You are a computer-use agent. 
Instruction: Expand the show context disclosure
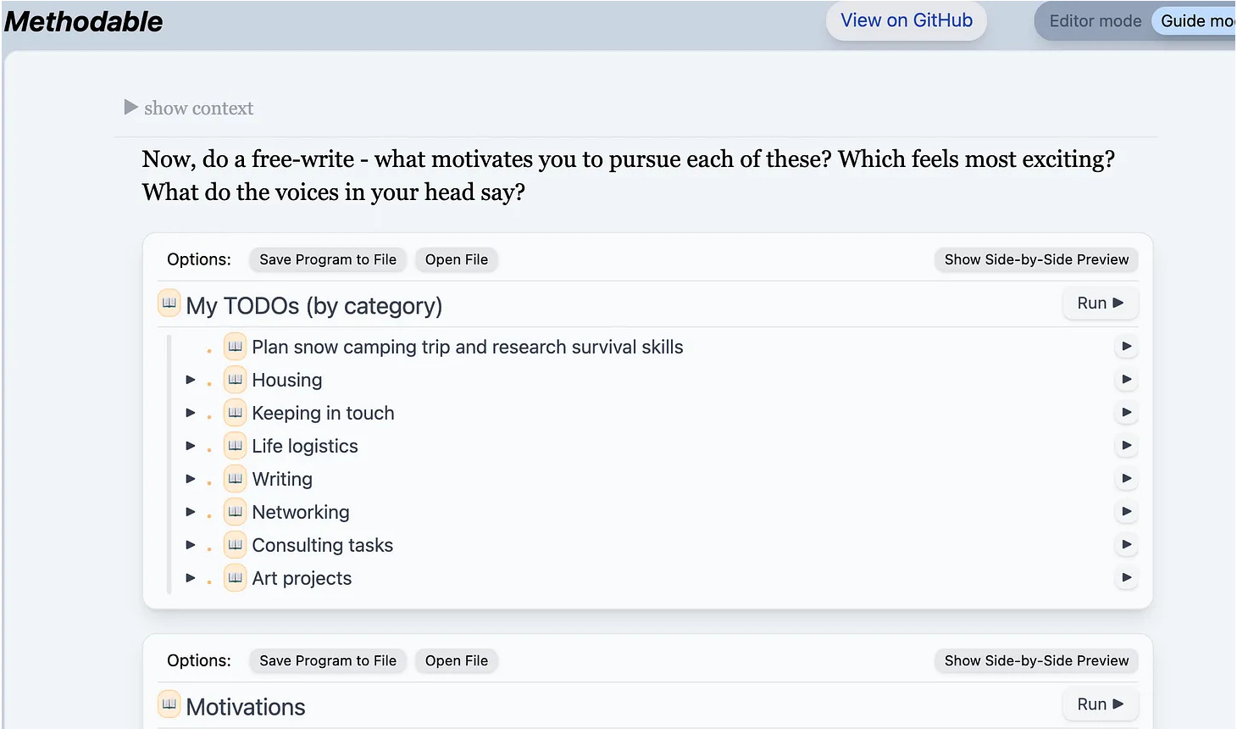click(131, 108)
